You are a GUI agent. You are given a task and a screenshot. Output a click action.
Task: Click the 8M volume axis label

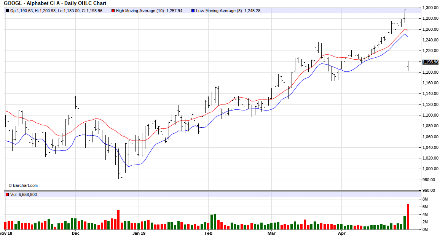point(425,199)
